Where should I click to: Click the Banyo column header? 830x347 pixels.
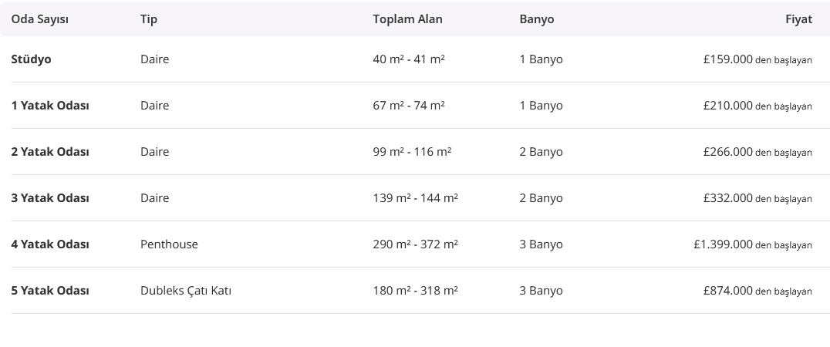[x=536, y=19]
